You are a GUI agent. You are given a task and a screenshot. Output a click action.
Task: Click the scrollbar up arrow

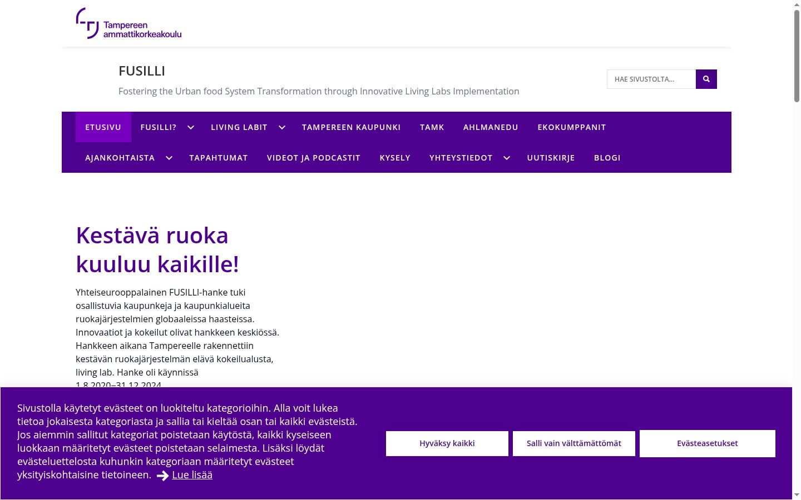(x=797, y=4)
